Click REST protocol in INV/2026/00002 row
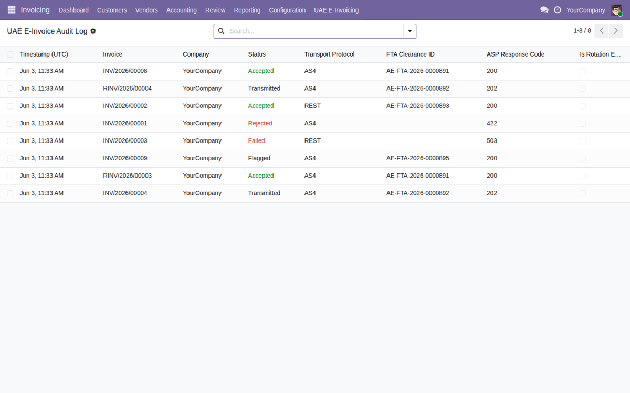The height and width of the screenshot is (393, 630). click(x=312, y=106)
